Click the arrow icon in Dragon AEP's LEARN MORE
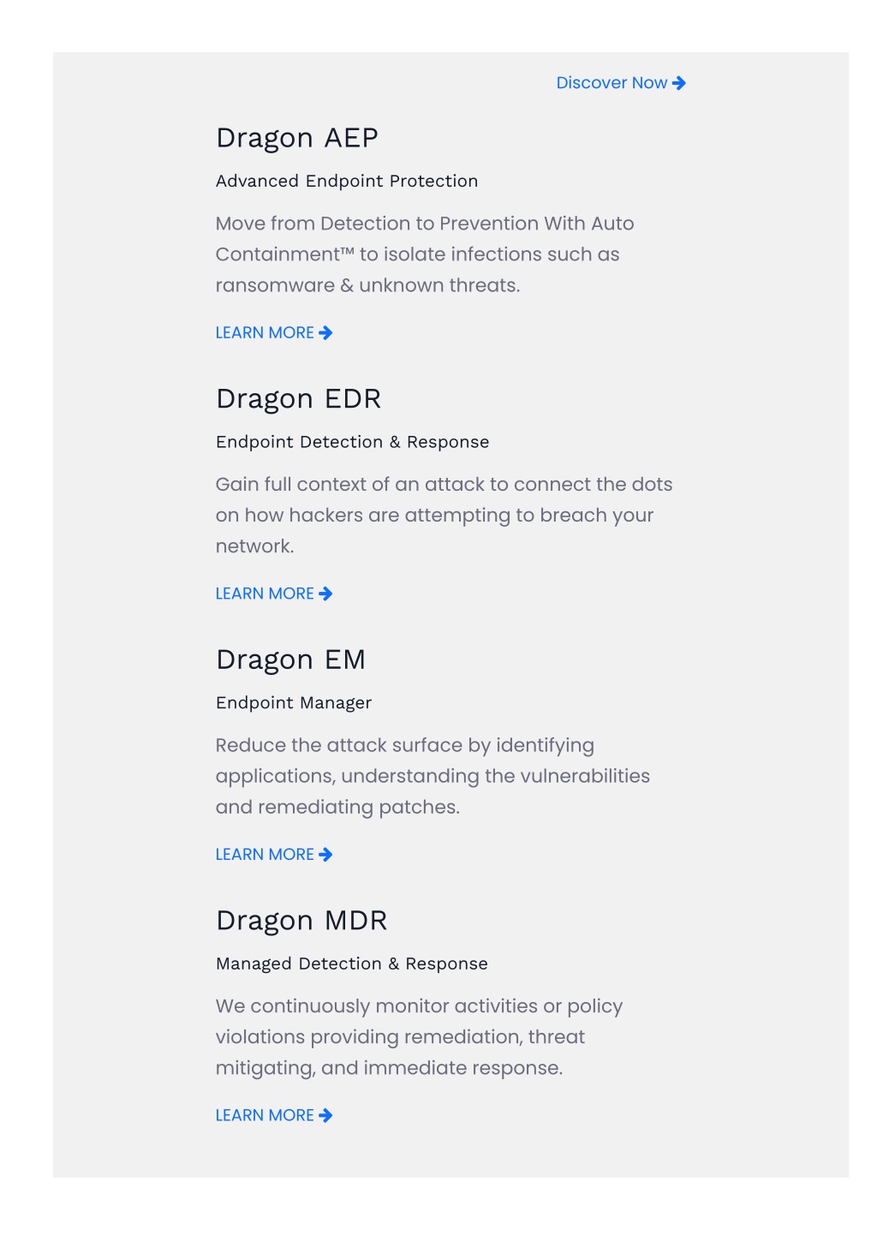This screenshot has width=877, height=1241. tap(325, 332)
